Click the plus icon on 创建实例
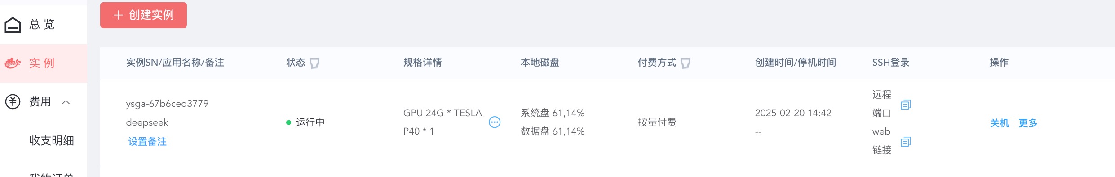This screenshot has height=177, width=1115. pyautogui.click(x=118, y=15)
